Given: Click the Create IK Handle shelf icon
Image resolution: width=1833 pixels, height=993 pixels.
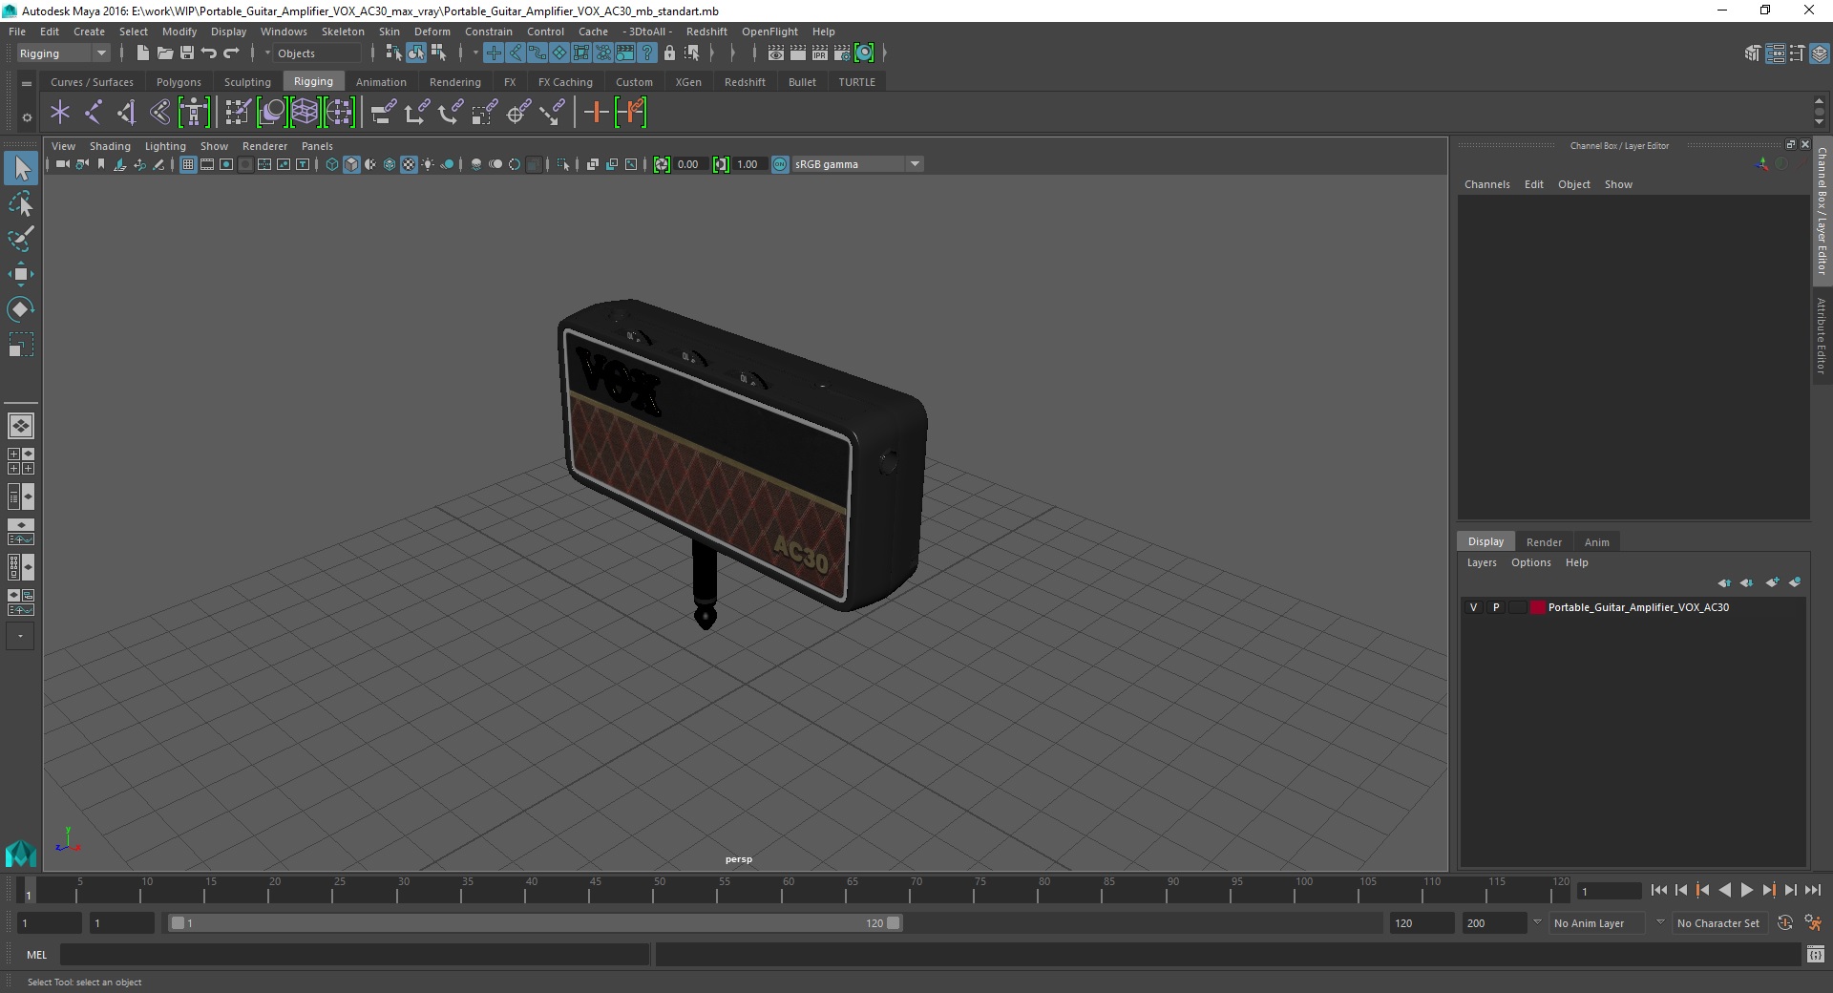Looking at the screenshot, I should [127, 113].
